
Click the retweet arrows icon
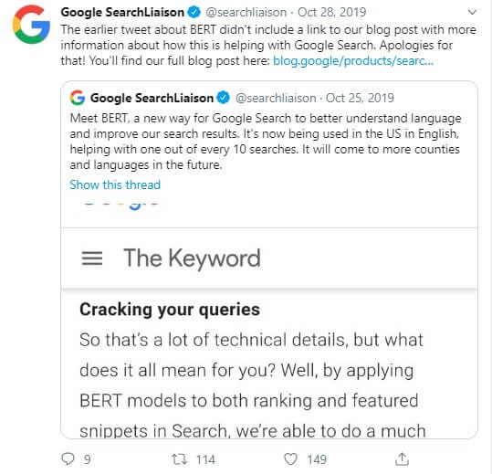(x=180, y=459)
